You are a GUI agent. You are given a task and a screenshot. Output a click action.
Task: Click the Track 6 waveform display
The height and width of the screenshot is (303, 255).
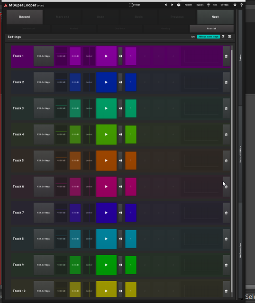(201, 187)
